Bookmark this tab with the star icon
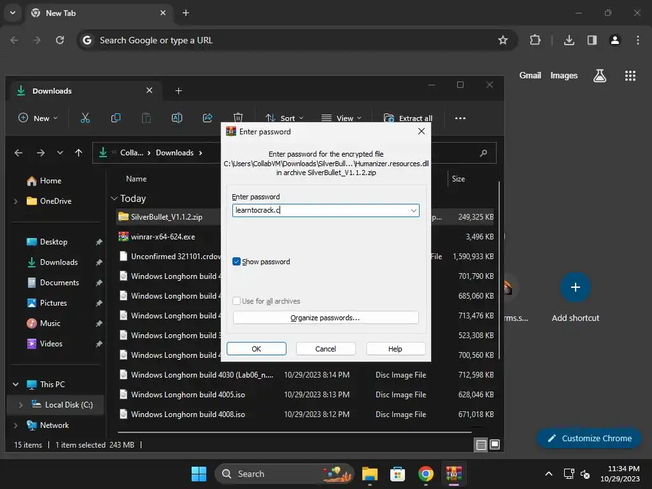 (x=503, y=40)
